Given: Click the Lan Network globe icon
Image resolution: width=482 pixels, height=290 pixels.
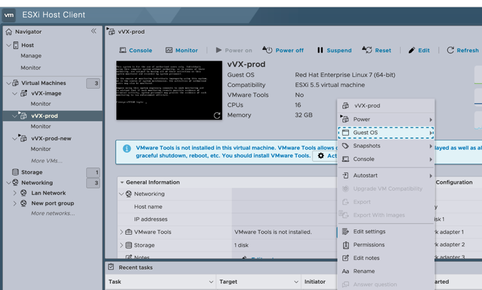Looking at the screenshot, I should [23, 193].
